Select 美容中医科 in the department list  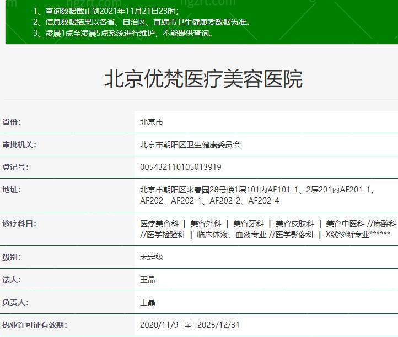(x=345, y=223)
